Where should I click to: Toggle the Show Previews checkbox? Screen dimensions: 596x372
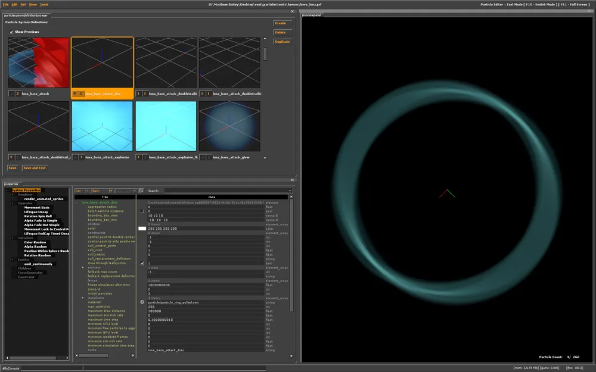[x=11, y=32]
